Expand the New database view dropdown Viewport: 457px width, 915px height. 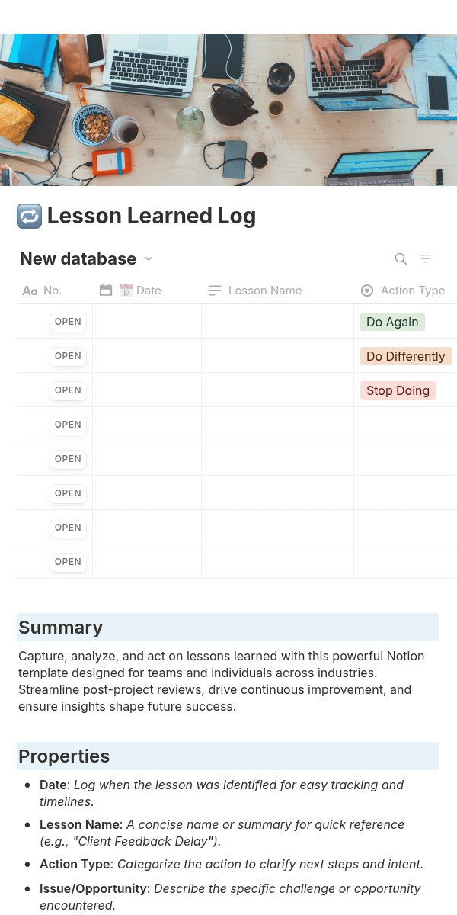149,258
